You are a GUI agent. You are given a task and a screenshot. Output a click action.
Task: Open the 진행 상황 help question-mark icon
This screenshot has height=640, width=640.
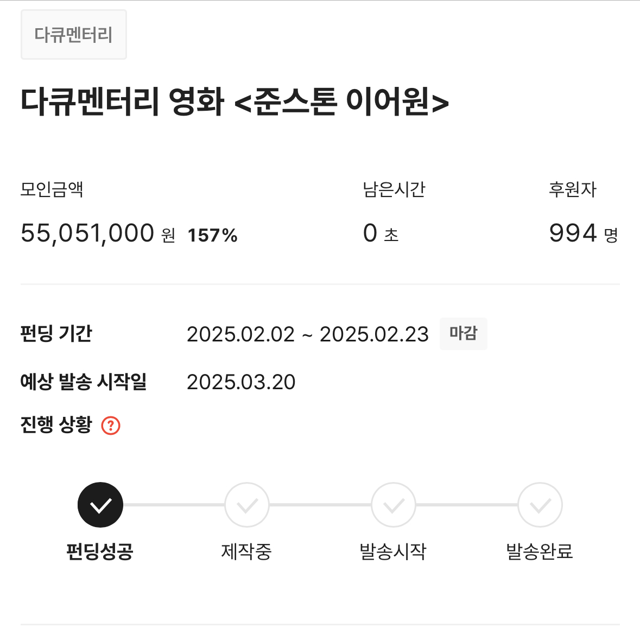point(111,426)
